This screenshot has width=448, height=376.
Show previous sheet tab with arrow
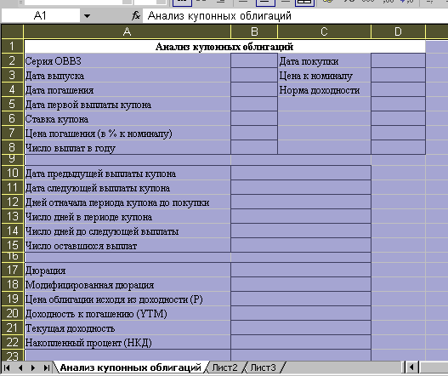pos(20,367)
